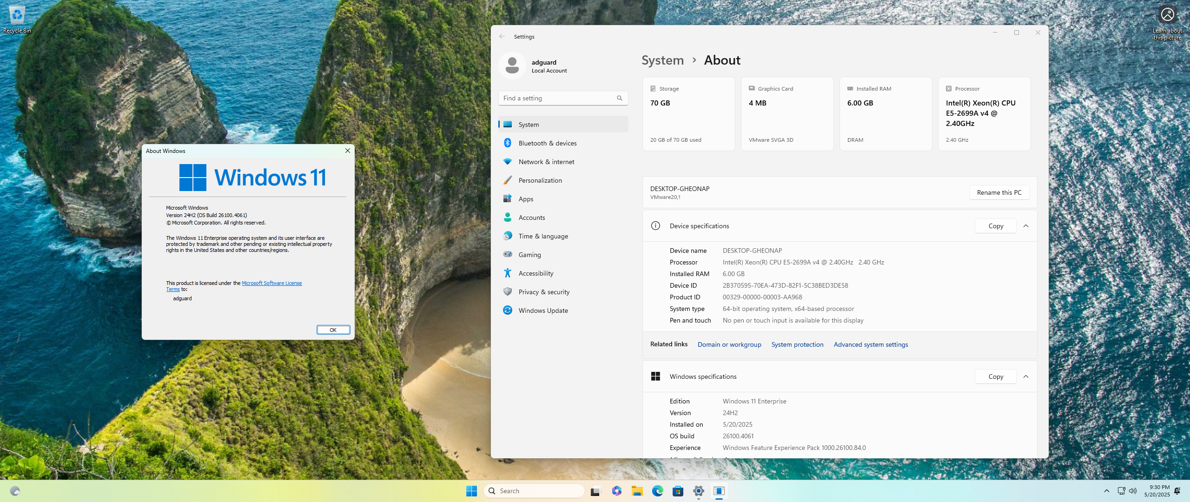Select Gaming in settings sidebar
Screen dimensions: 1190x502
click(529, 255)
